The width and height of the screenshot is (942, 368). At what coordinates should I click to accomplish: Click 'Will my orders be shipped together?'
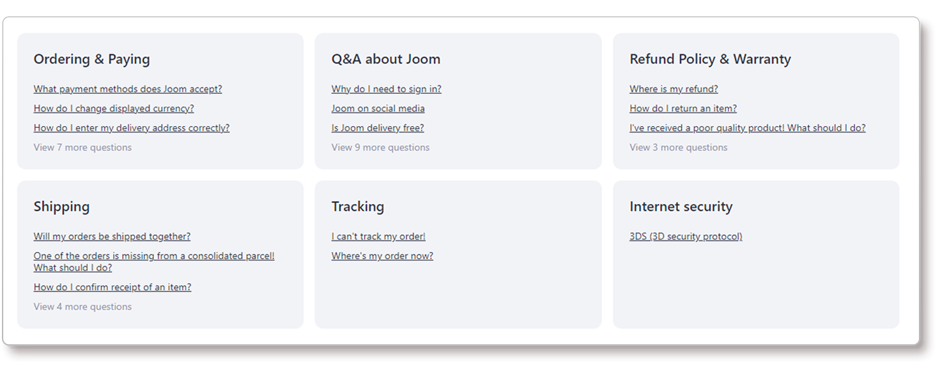[x=112, y=237]
